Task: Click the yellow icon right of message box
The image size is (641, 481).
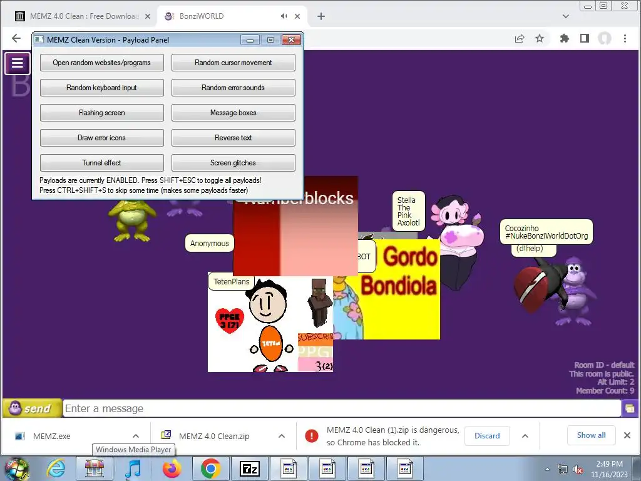Action: point(630,408)
